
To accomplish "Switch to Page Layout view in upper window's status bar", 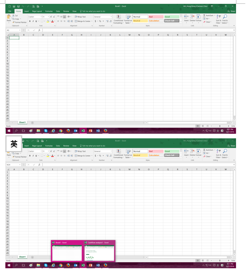I will (203, 126).
